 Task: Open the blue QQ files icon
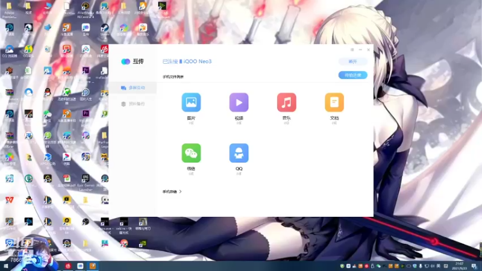pos(239,153)
